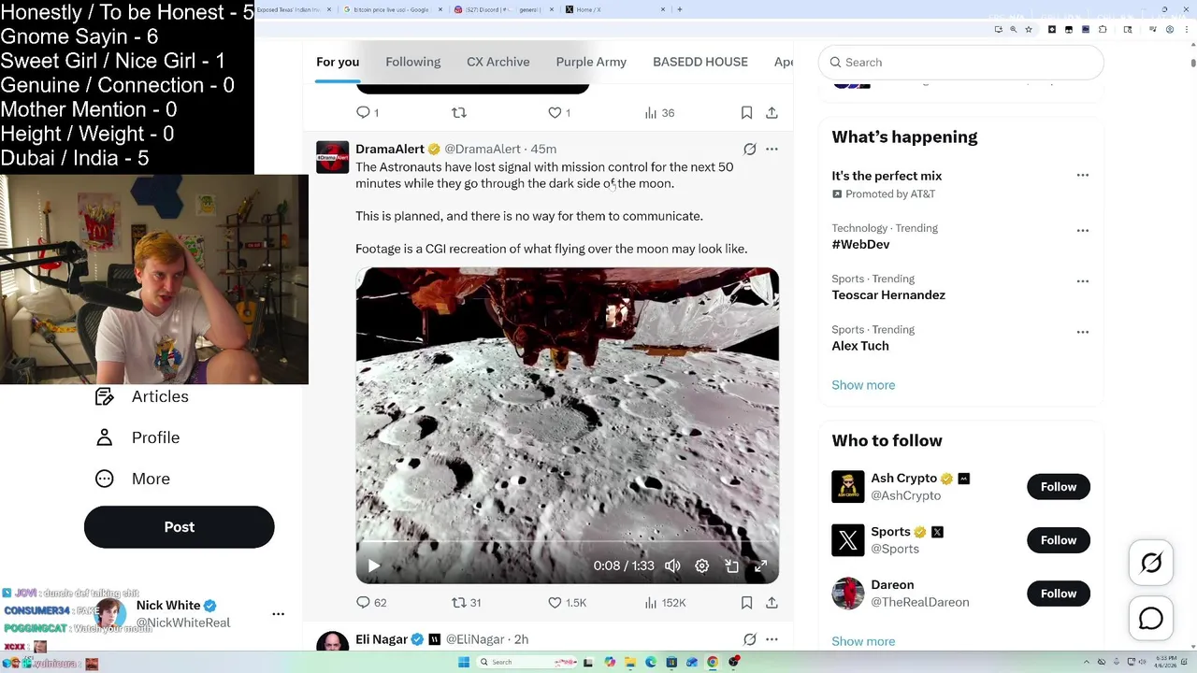
Task: More options on Eli Nagar post
Action: (772, 639)
